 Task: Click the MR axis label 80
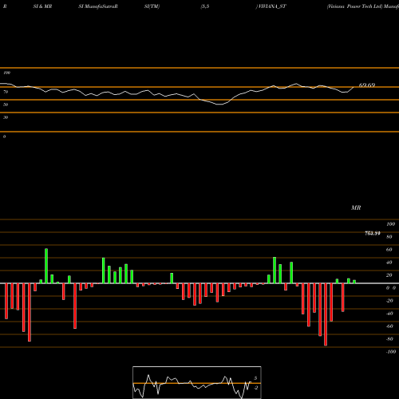(x=389, y=237)
